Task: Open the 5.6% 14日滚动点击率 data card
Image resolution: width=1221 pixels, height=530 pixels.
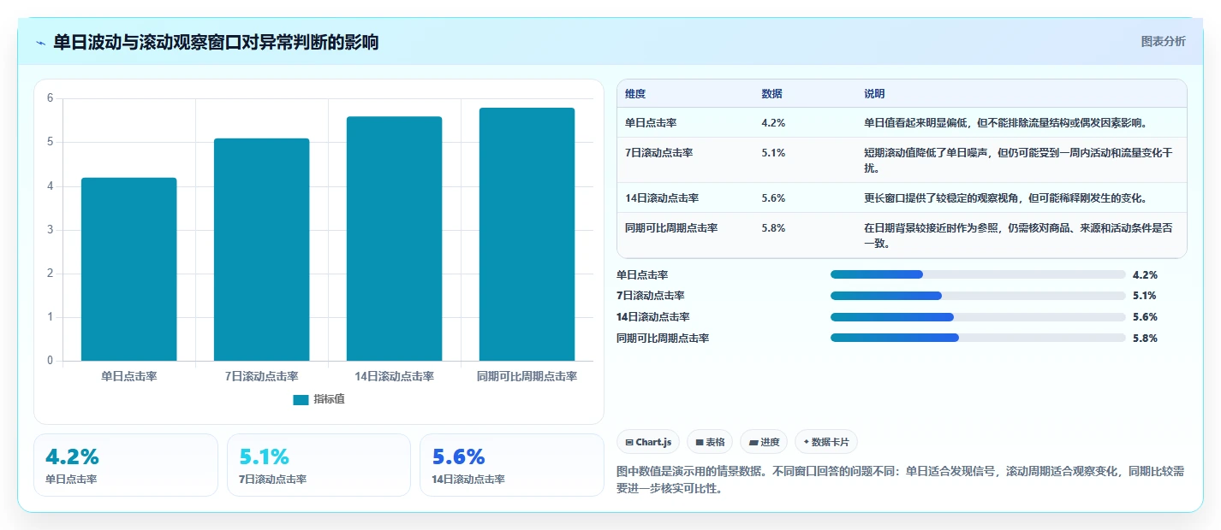Action: (512, 465)
